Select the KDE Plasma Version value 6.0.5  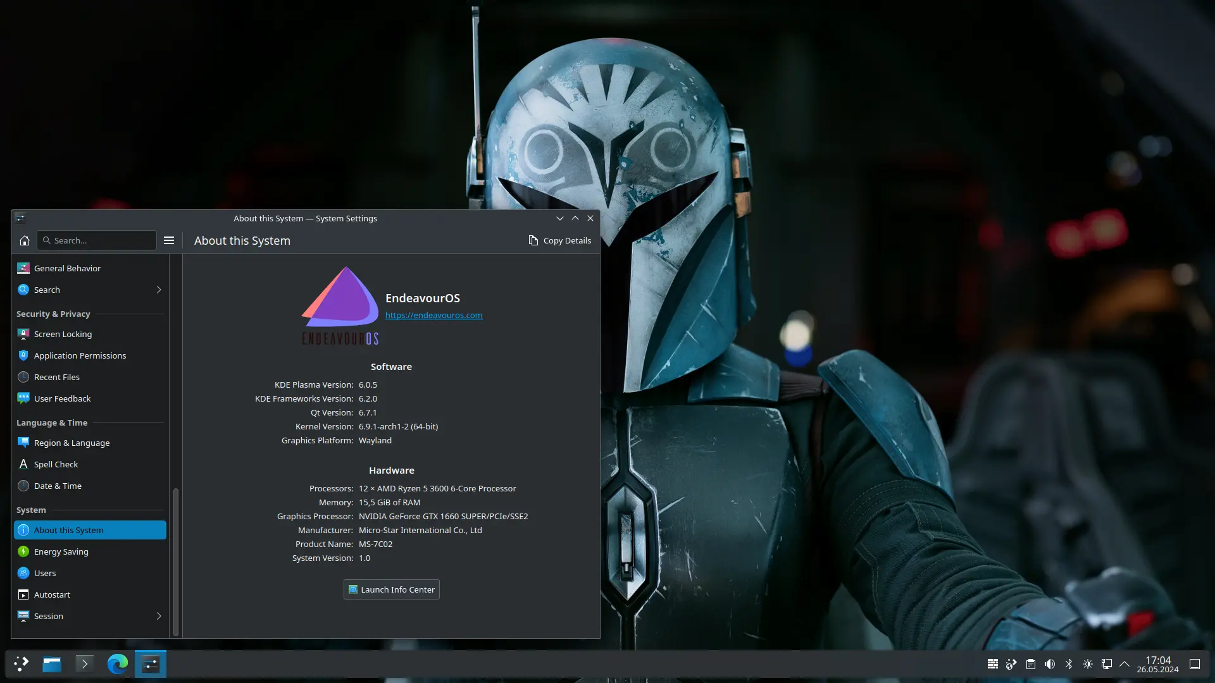pos(368,385)
